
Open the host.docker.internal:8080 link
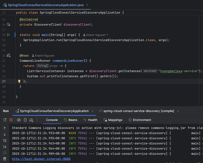[x=41, y=159]
